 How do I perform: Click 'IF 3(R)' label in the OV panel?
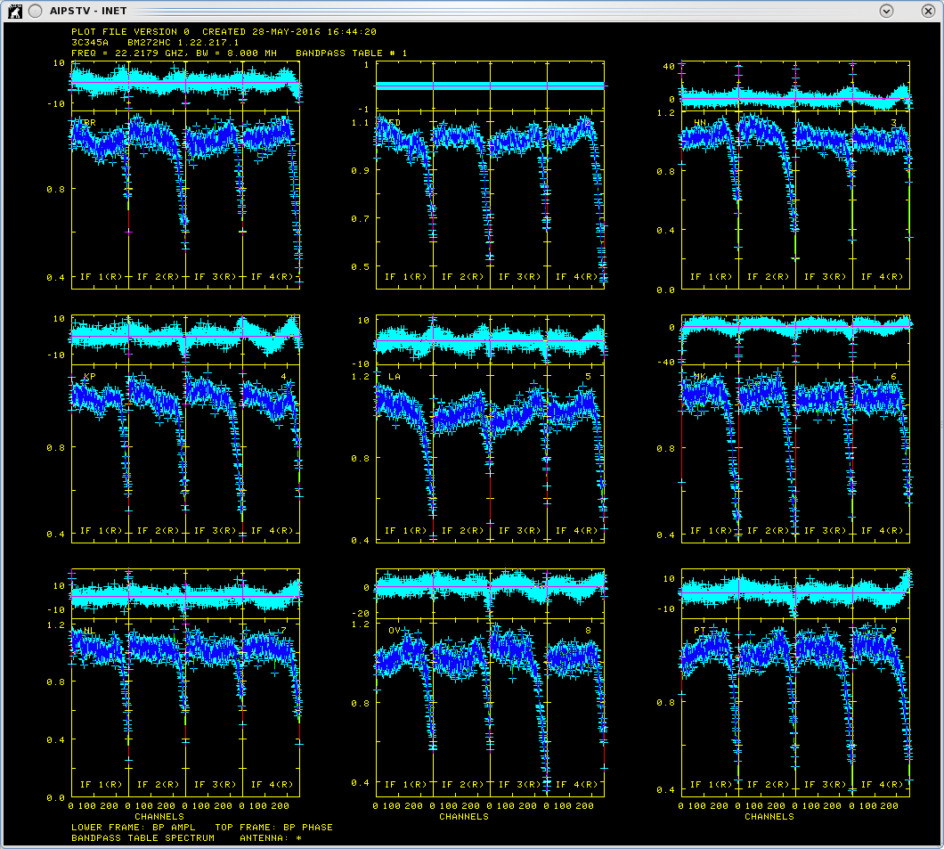[x=519, y=785]
